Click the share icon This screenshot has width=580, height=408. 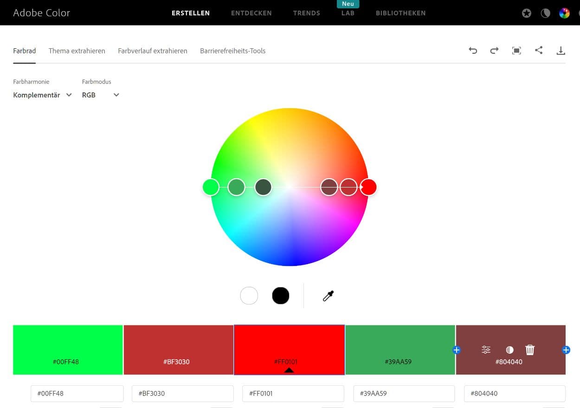(539, 50)
